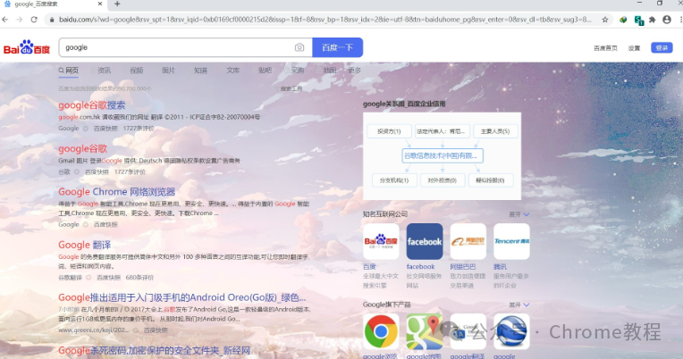The height and width of the screenshot is (359, 683).
Task: Click the 主要人员(5) box in chart
Action: tap(495, 131)
